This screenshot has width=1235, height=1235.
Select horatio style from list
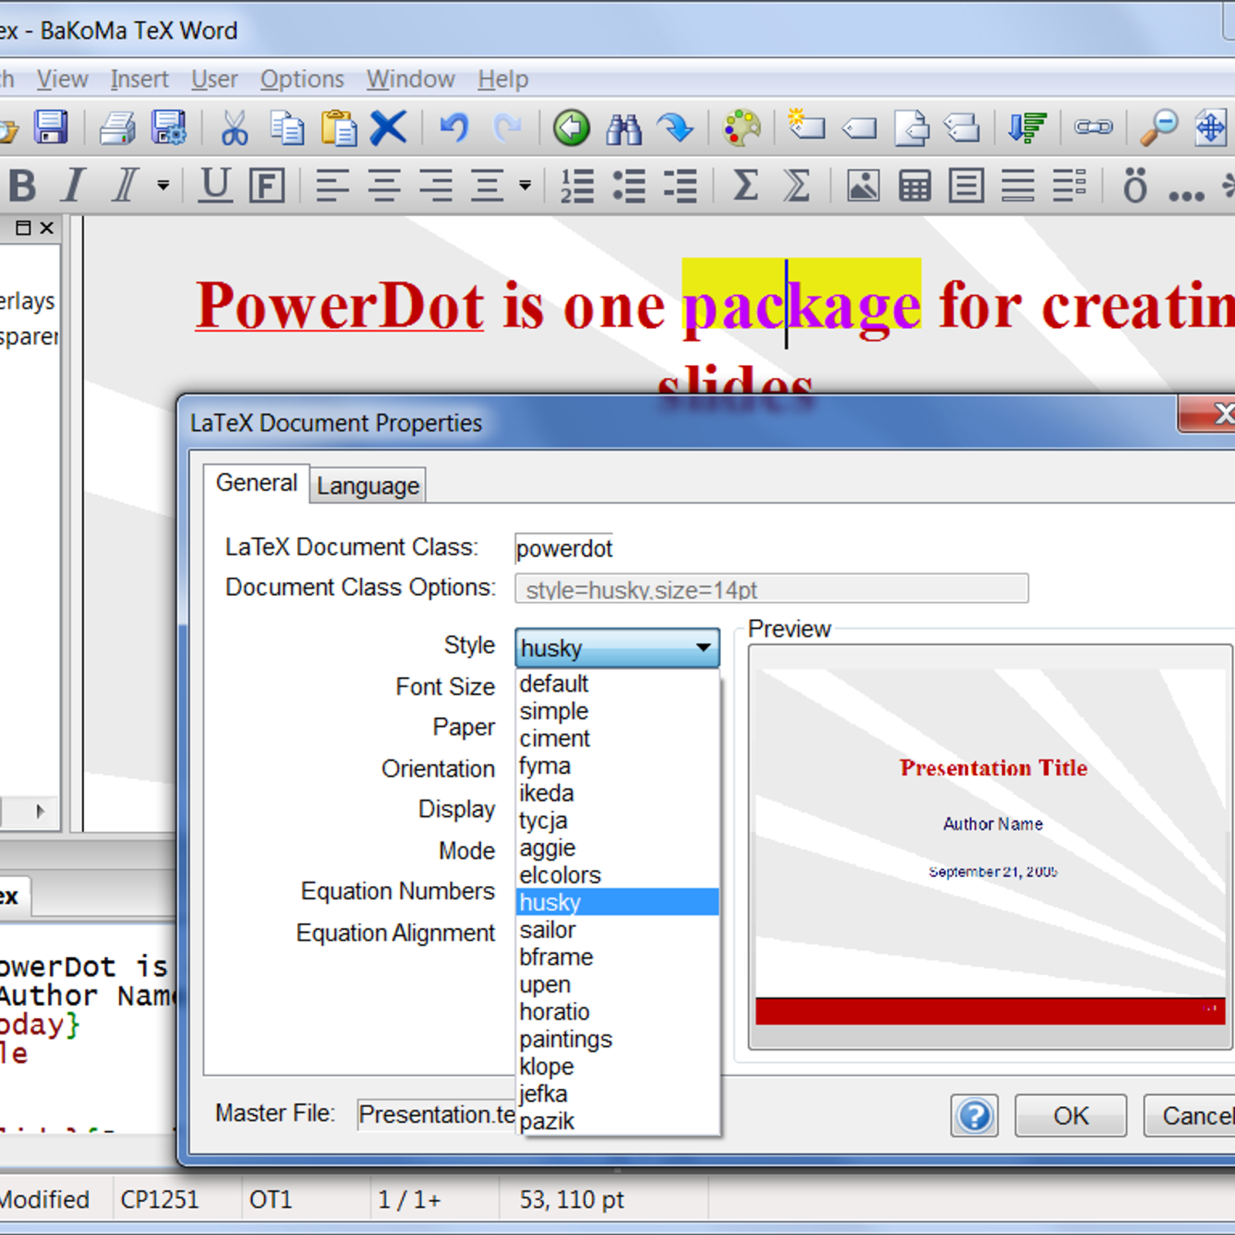(x=617, y=1012)
